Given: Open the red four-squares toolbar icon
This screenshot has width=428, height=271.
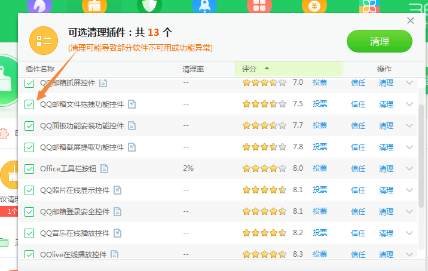Looking at the screenshot, I should (x=259, y=5).
